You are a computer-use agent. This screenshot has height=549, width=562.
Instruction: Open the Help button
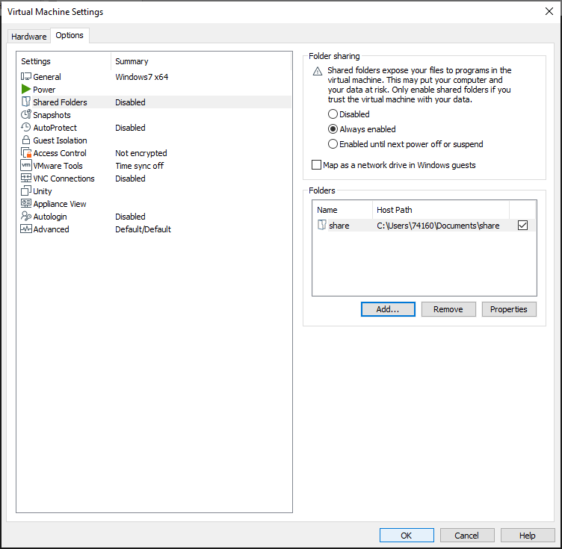(x=528, y=536)
